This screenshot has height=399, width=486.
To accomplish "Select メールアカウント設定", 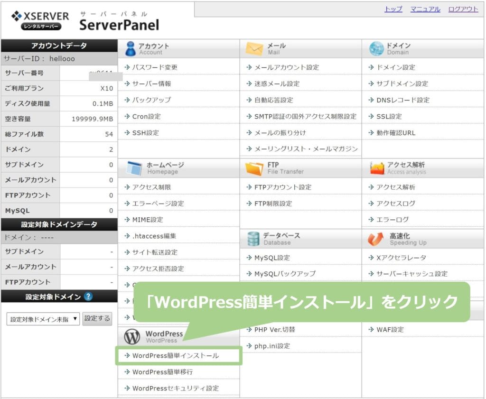I will [x=287, y=67].
